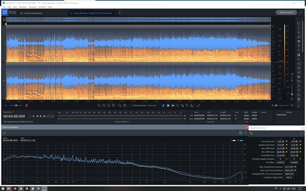Open the Attenuate instant process dropdown
The image size is (306, 191).
(x=153, y=105)
